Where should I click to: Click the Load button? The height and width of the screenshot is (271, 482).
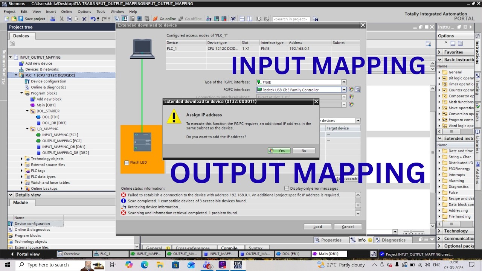pyautogui.click(x=318, y=227)
